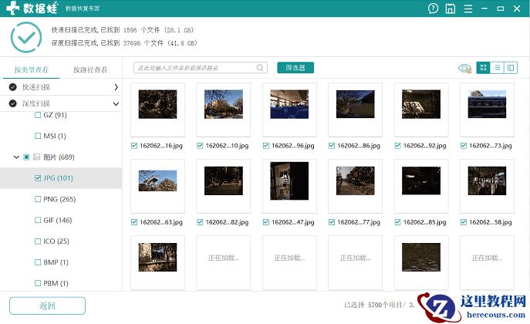The image size is (530, 324).
Task: Click 快速扫描 round check icon
Action: coord(13,87)
